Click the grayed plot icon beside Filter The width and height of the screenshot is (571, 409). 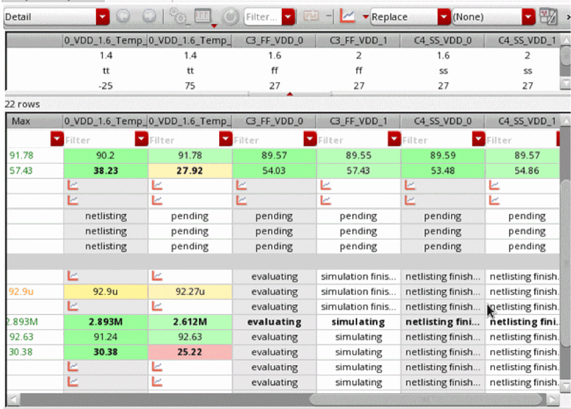point(311,16)
